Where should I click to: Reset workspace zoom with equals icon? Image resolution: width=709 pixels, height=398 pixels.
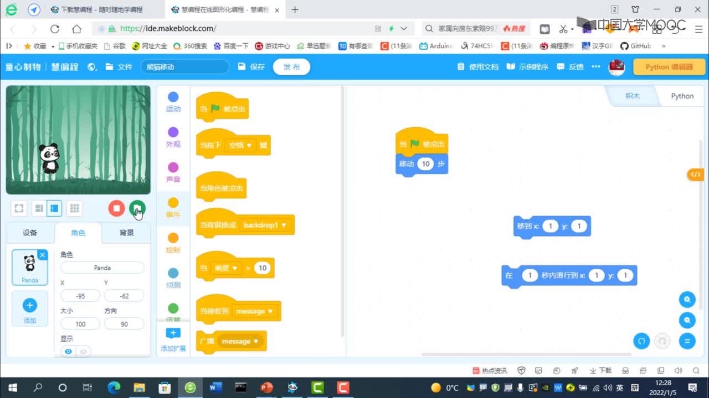687,341
